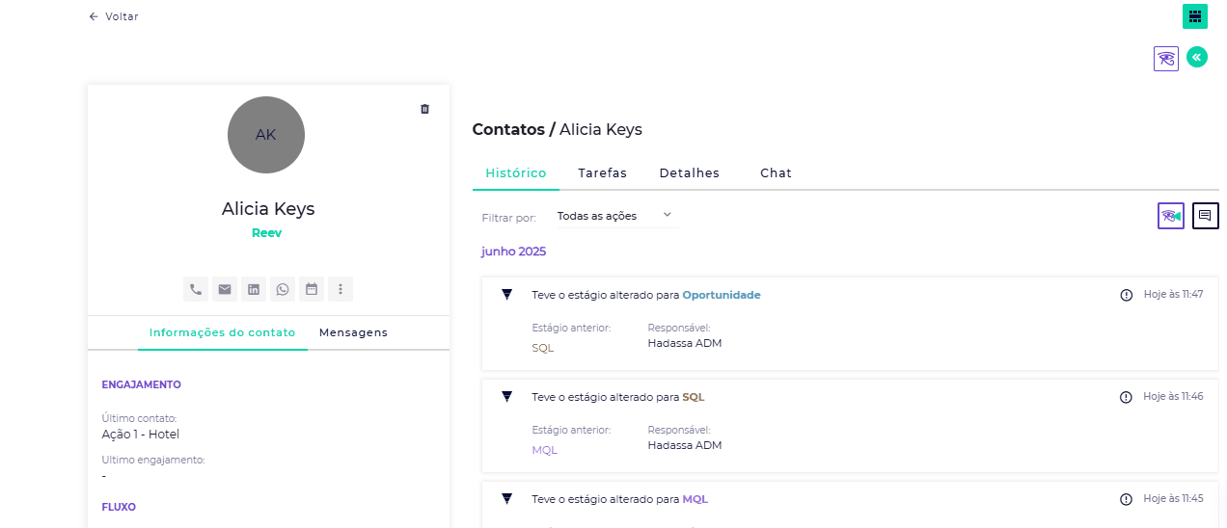Image resolution: width=1227 pixels, height=528 pixels.
Task: Open the calendar scheduling icon
Action: [312, 289]
